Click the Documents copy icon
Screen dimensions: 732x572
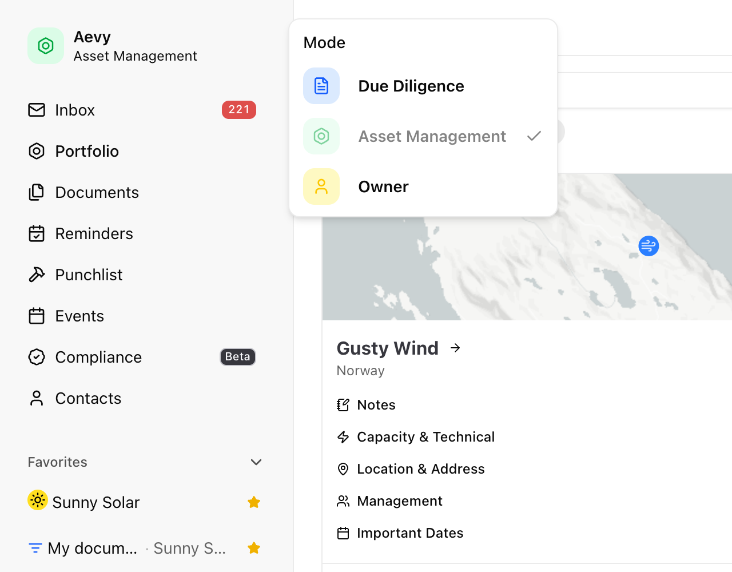coord(37,192)
